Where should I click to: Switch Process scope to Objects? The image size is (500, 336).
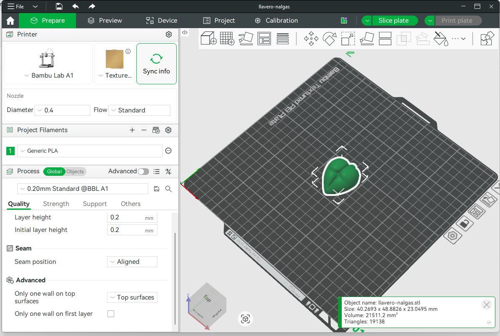tap(75, 172)
